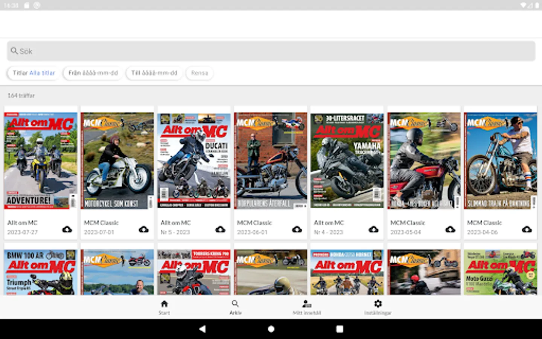Set the Till end date filter
The width and height of the screenshot is (542, 339).
pos(154,73)
